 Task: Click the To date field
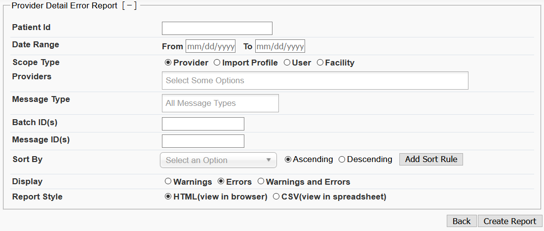click(280, 46)
